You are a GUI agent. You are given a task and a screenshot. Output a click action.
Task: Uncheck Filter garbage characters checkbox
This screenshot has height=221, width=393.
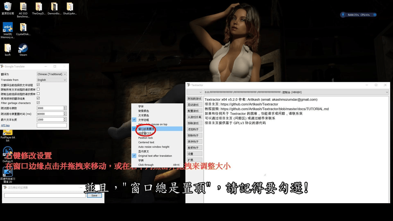38,103
